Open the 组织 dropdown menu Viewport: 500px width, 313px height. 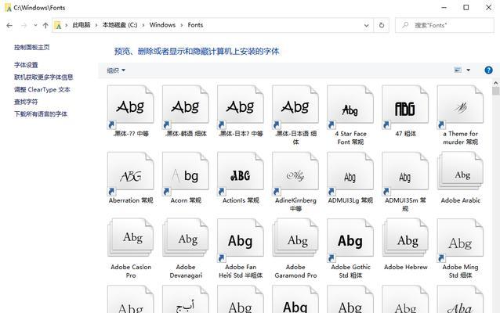tap(116, 70)
